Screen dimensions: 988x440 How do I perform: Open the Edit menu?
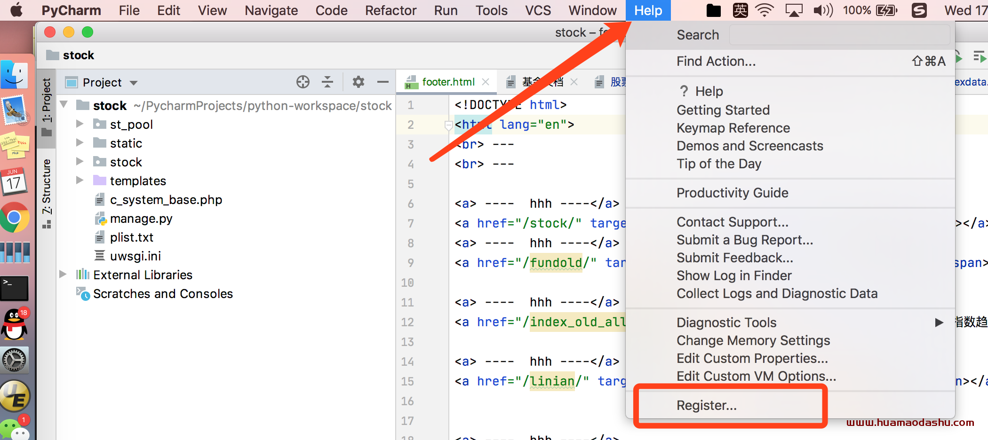[x=168, y=10]
